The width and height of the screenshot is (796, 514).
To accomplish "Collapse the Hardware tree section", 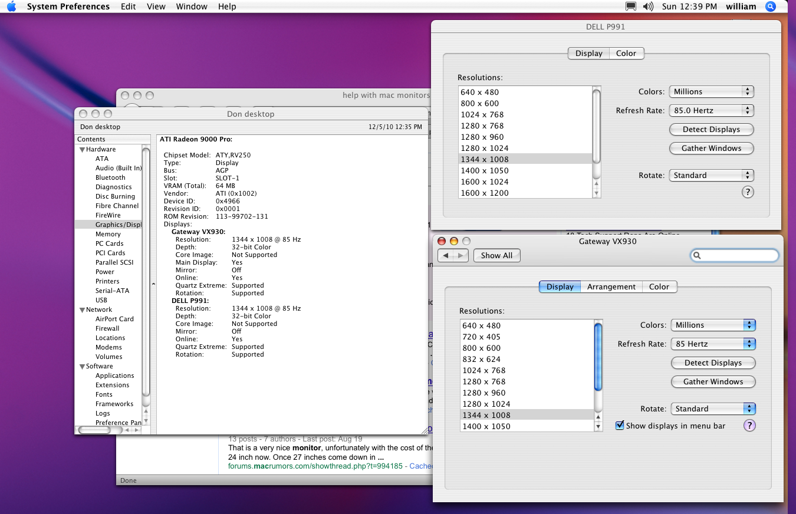I will click(x=82, y=150).
